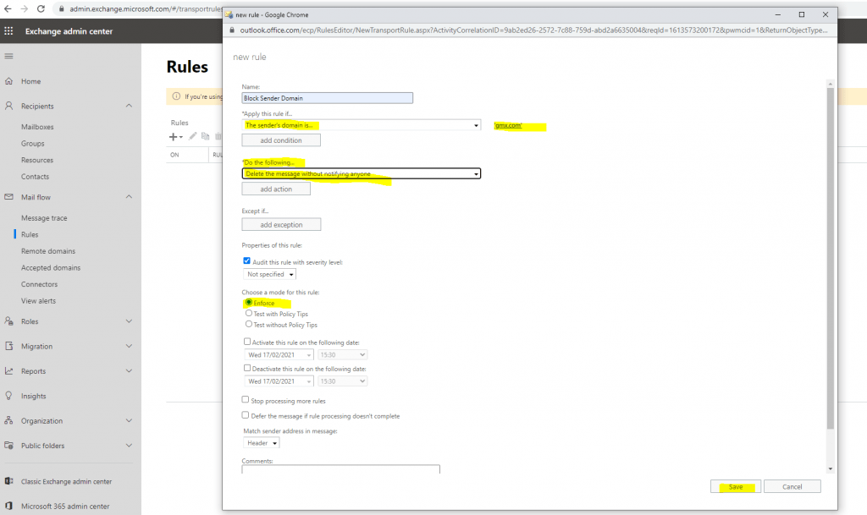Viewport: 867px width, 515px height.
Task: Click the add exception button
Action: pos(281,225)
